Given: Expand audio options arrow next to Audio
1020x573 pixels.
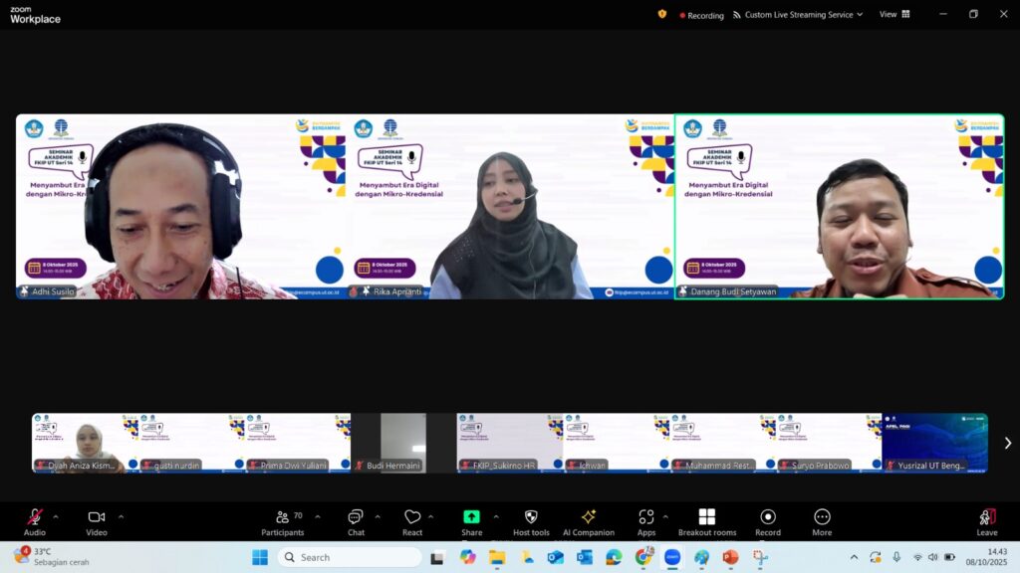Looking at the screenshot, I should 56,516.
